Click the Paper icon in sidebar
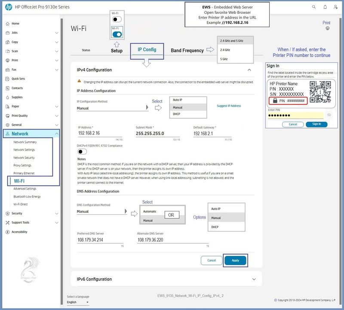 click(7, 106)
